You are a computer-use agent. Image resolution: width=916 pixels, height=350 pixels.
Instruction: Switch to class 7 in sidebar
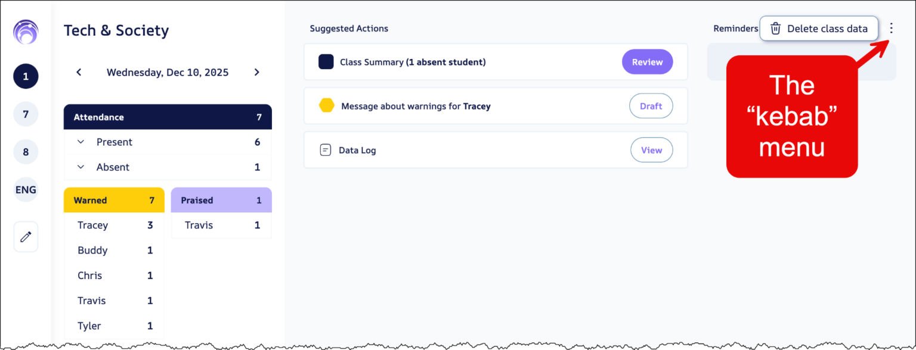pos(26,114)
